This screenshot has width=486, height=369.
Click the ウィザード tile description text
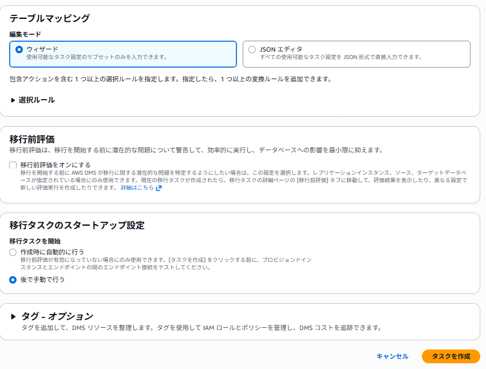click(97, 57)
